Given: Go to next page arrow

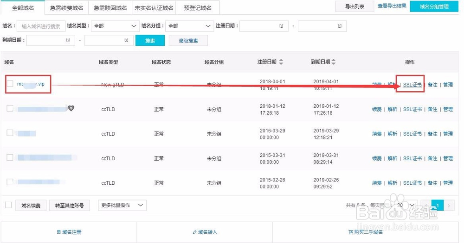Looking at the screenshot, I should pos(449,206).
